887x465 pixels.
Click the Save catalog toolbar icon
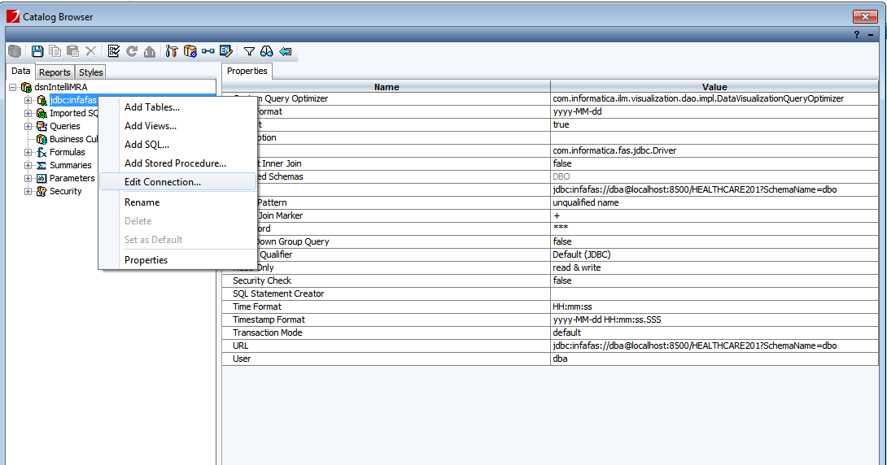click(x=37, y=51)
